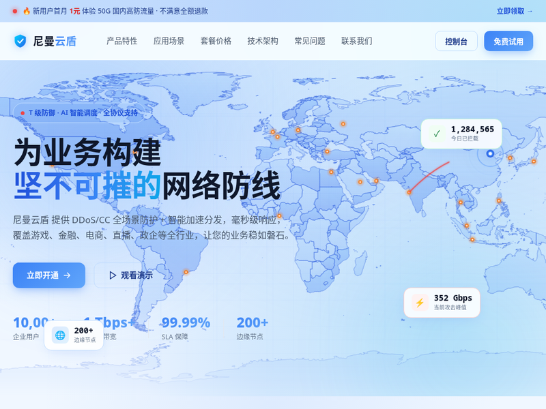Click 立即领取 link in top banner

coord(515,11)
